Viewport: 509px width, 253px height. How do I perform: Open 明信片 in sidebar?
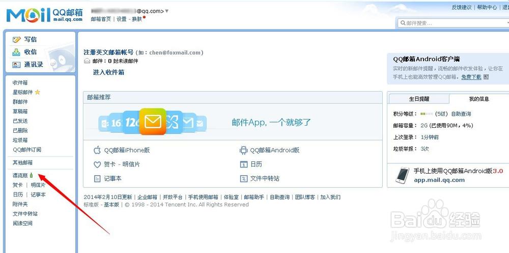38,185
